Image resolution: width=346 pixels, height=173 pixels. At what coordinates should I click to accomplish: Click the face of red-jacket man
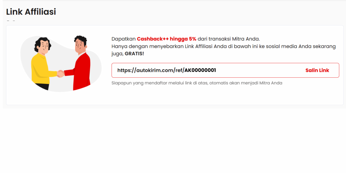click(x=79, y=47)
